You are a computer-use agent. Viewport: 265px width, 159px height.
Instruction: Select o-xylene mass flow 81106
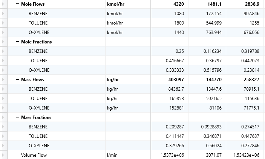pos(216,108)
